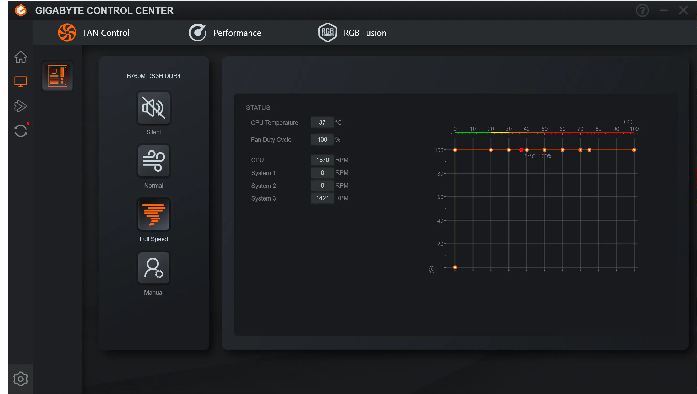Click the motherboard device thumbnail
The image size is (697, 394).
pos(57,76)
